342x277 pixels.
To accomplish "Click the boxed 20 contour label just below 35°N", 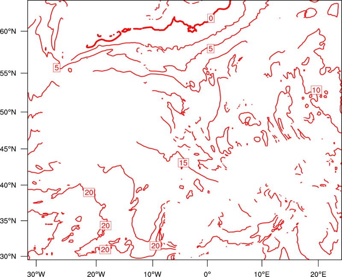I will [x=106, y=226].
